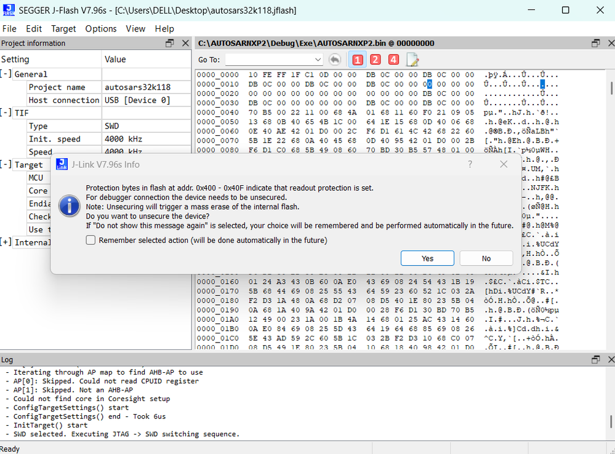Undock the AUTOSARNXP2.bin data window
The image size is (615, 454).
pyautogui.click(x=595, y=43)
